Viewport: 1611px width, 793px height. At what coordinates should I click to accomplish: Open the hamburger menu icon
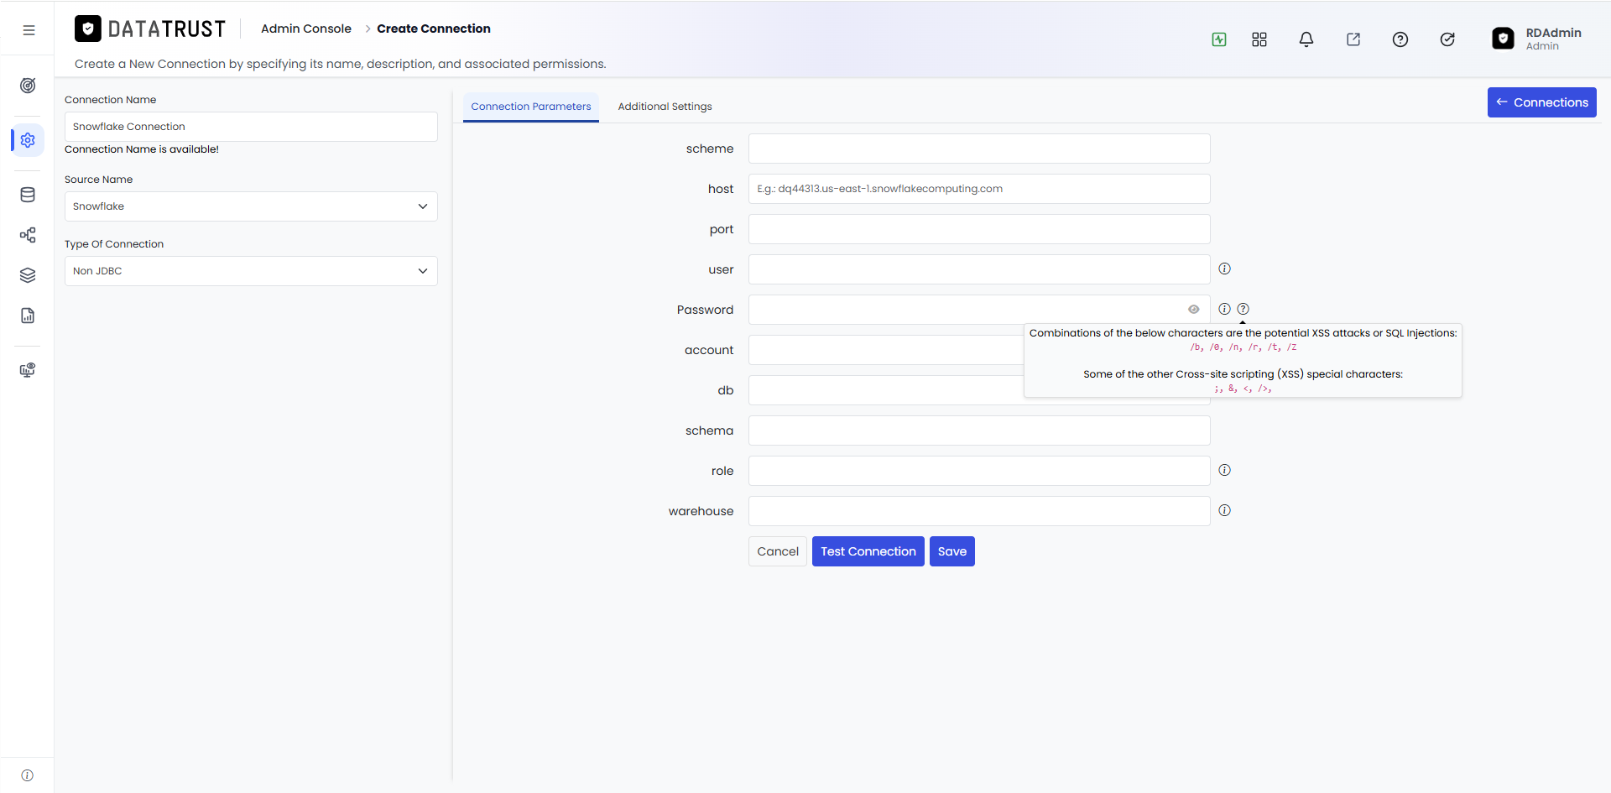click(x=29, y=30)
